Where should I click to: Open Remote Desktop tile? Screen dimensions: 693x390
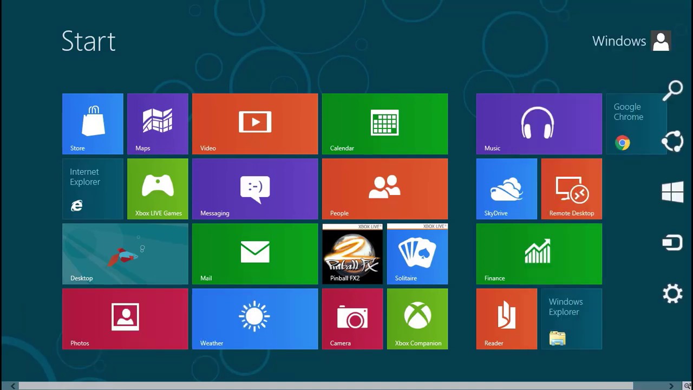[572, 189]
